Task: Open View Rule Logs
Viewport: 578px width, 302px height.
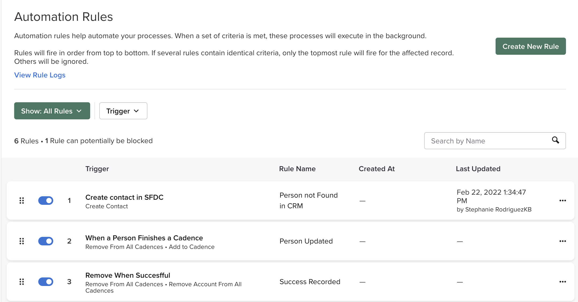Action: [x=40, y=75]
